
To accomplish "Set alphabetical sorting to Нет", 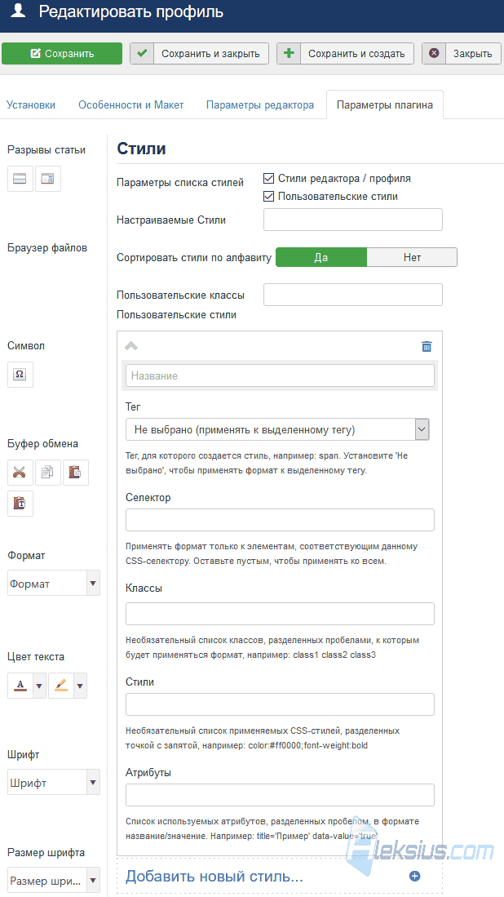I will coord(412,257).
